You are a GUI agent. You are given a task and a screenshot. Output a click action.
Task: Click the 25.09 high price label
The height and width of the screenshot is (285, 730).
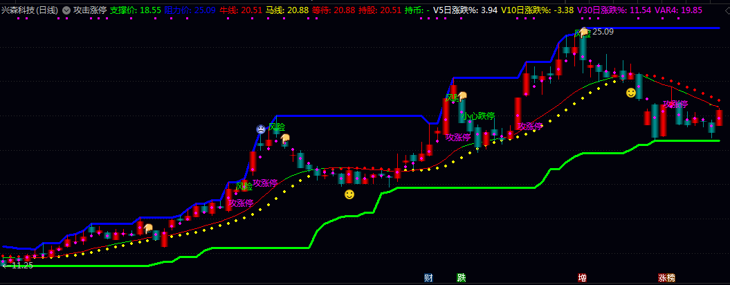603,32
